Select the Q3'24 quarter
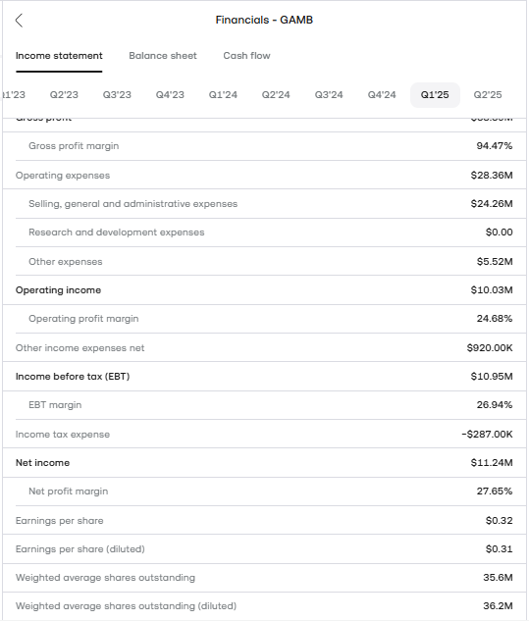The height and width of the screenshot is (621, 529). pyautogui.click(x=329, y=94)
